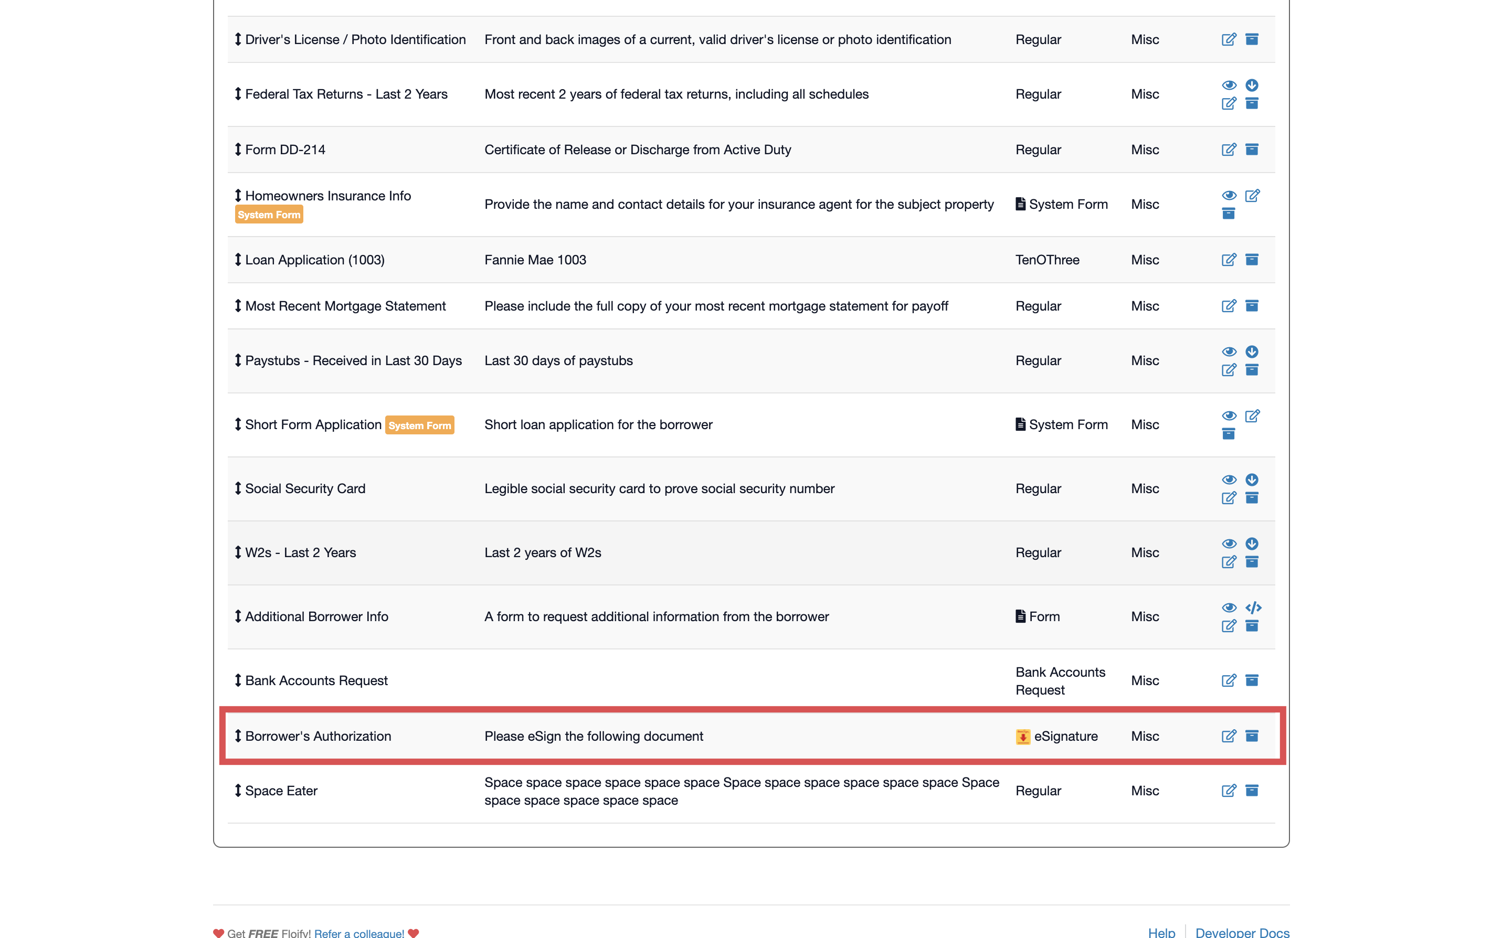Archive the Form DD-214 document
This screenshot has width=1502, height=938.
click(1252, 149)
